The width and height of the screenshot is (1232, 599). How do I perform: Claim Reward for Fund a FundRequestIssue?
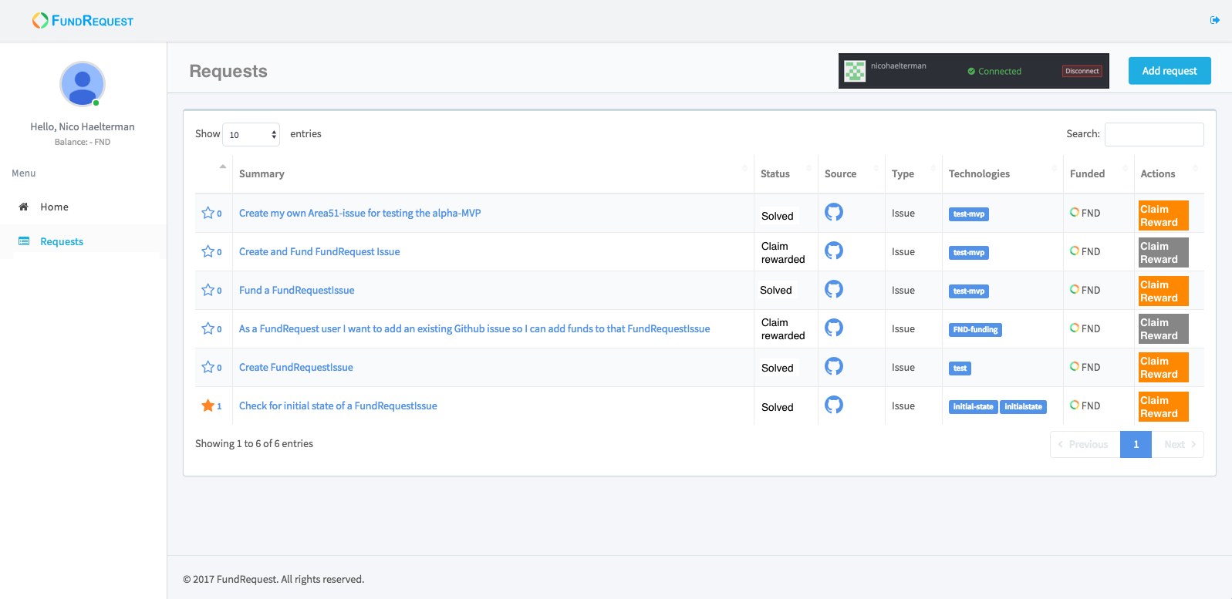point(1163,291)
